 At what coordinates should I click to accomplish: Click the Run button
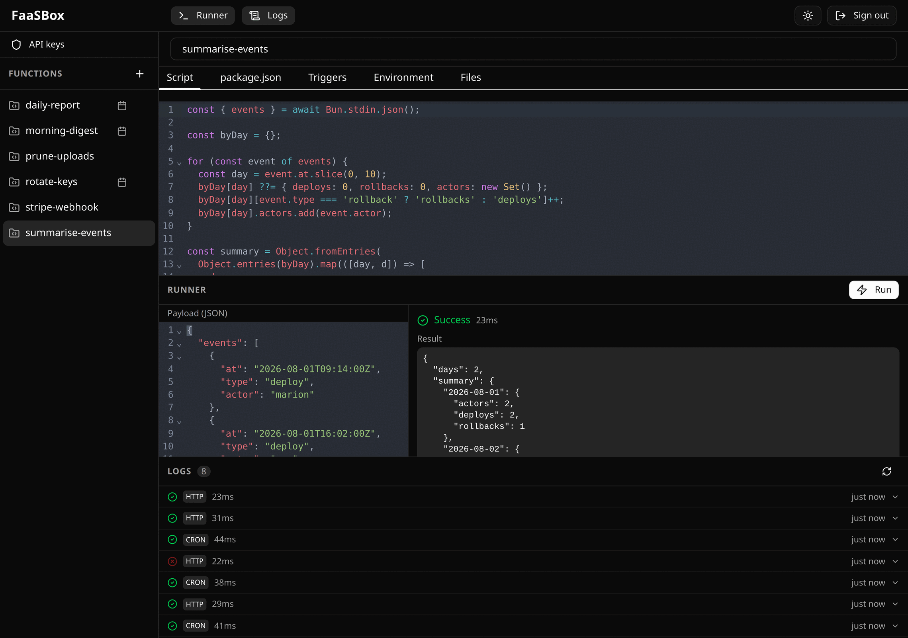[873, 290]
